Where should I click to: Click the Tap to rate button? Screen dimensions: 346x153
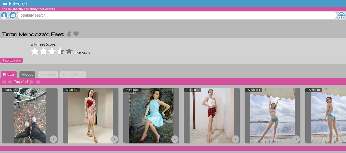coord(11,60)
